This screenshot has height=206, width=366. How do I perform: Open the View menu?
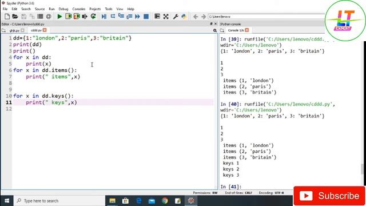click(120, 9)
